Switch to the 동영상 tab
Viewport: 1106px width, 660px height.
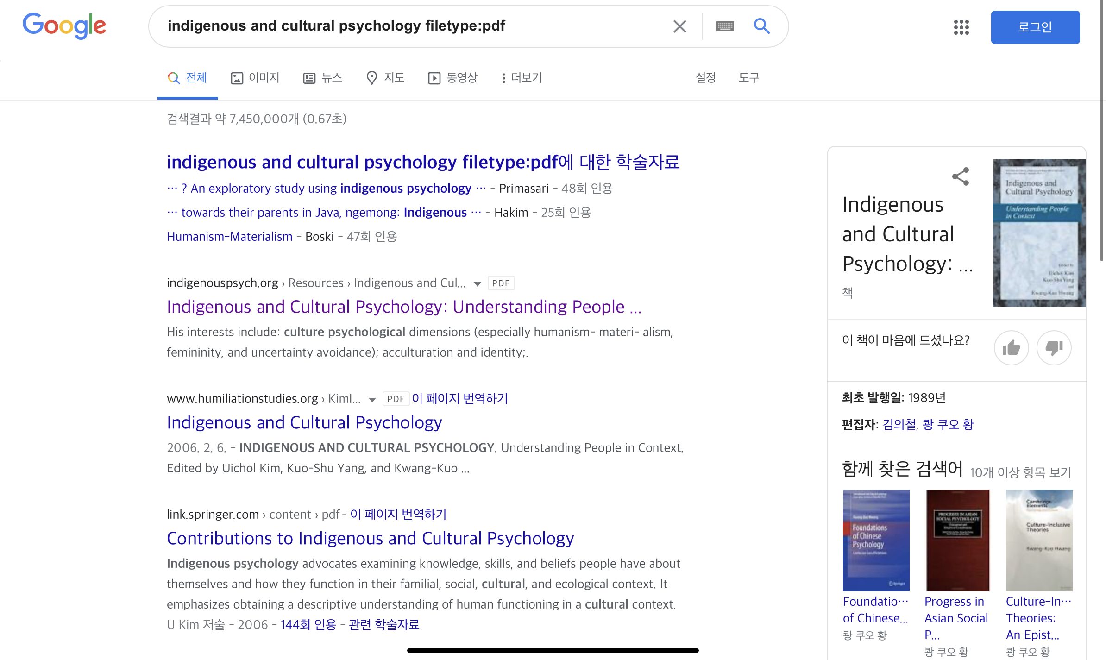pos(452,78)
